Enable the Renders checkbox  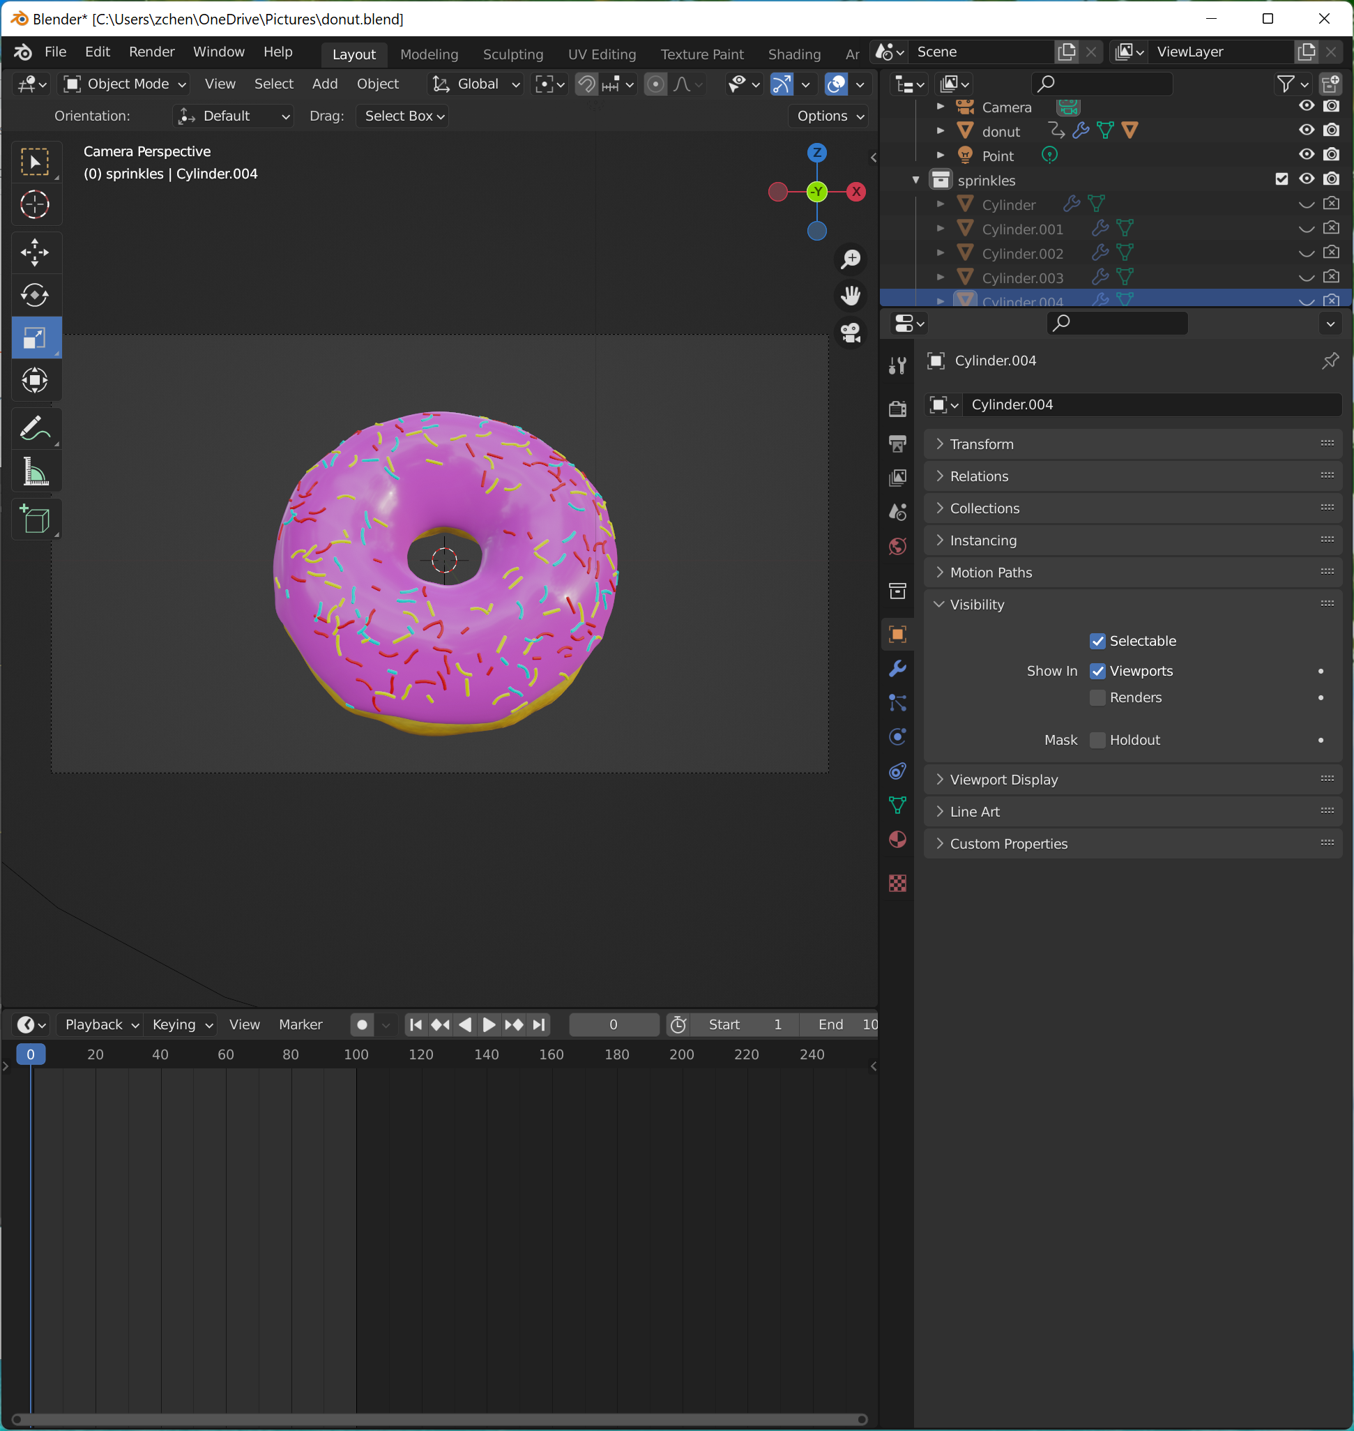[x=1097, y=697]
